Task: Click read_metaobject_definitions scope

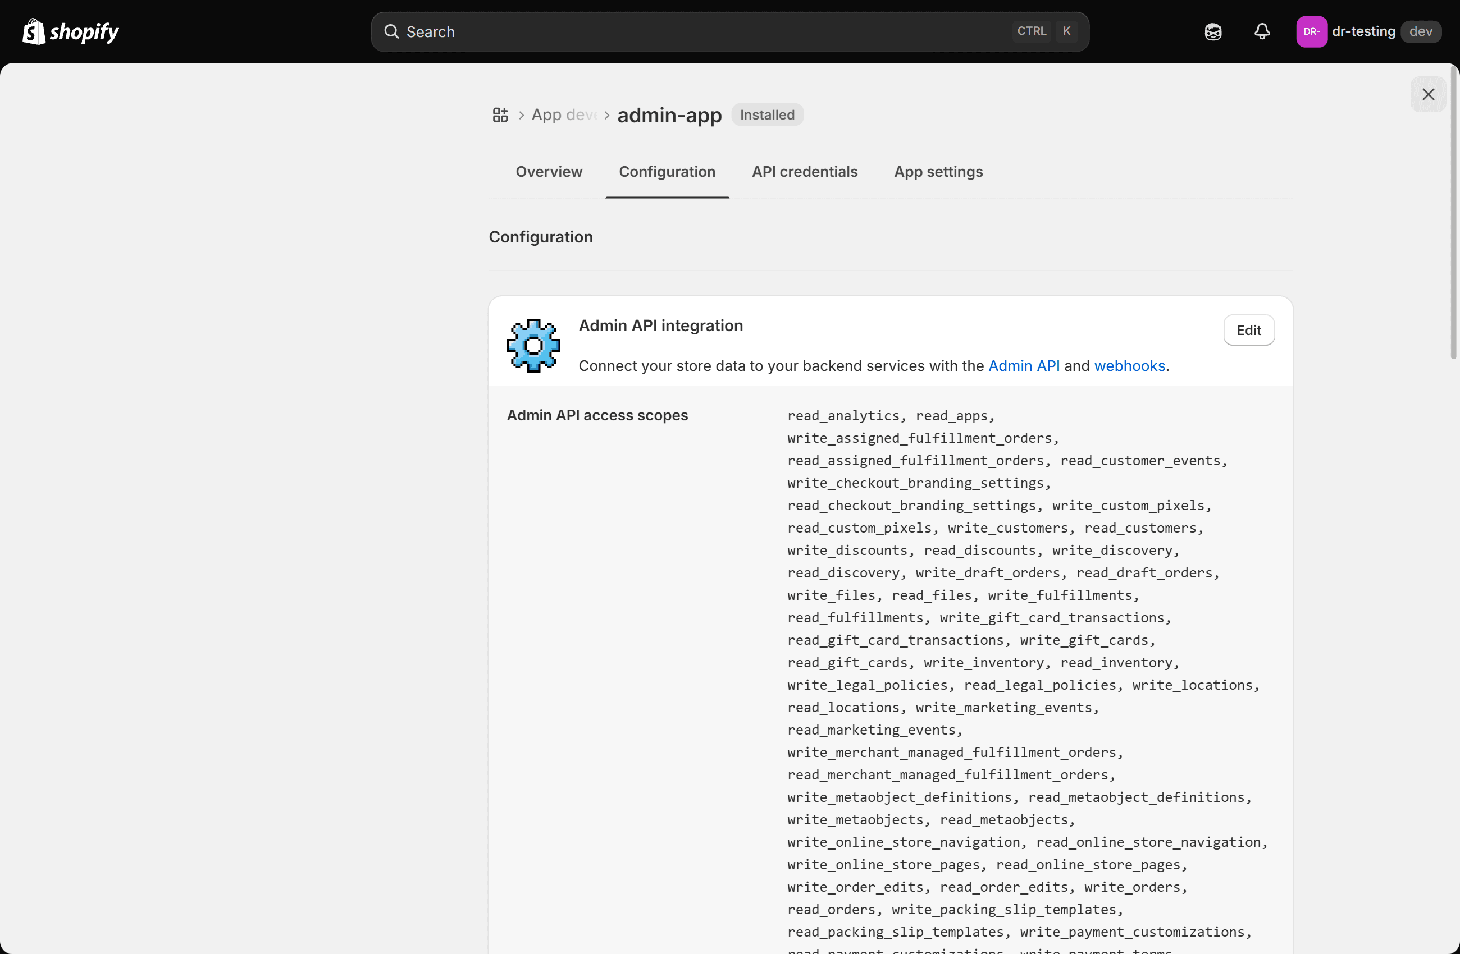Action: 1136,797
